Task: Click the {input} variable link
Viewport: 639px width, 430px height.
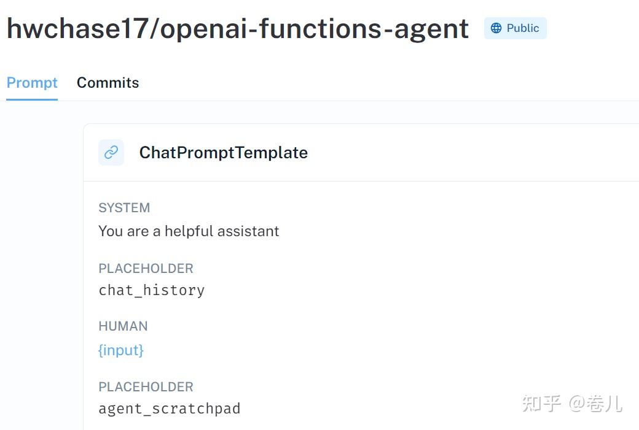Action: [121, 350]
